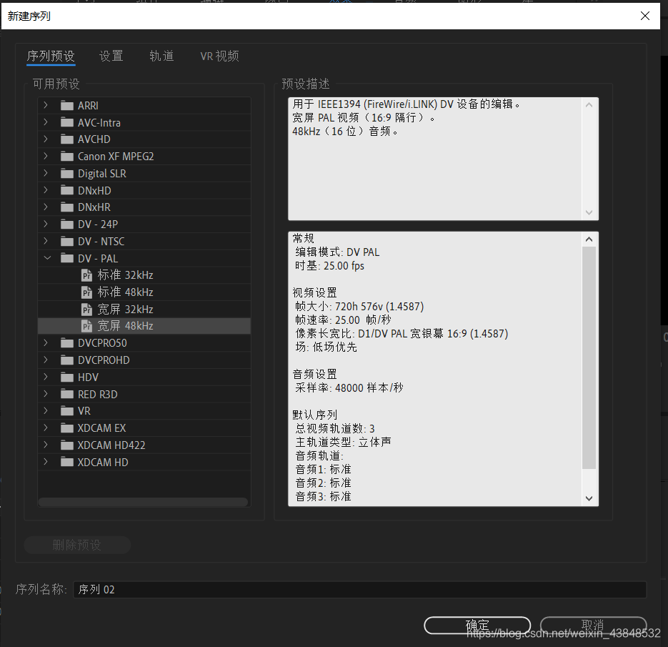Click the DVCPRO50 folder label
This screenshot has height=647, width=668.
pyautogui.click(x=102, y=343)
